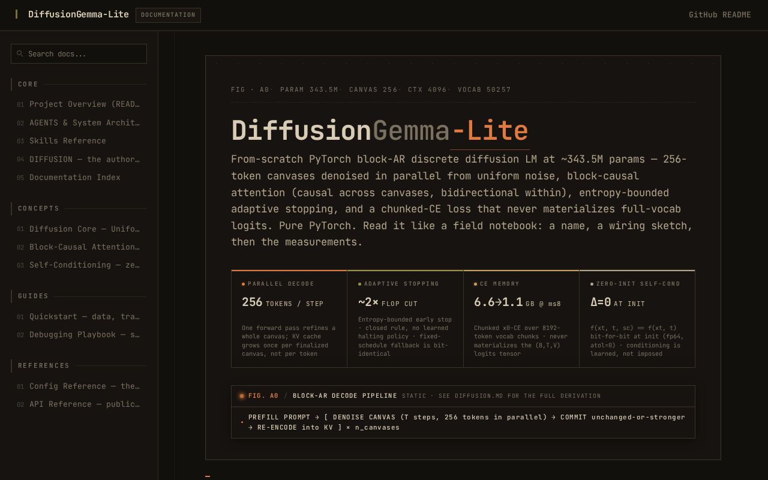Click the CONCEPTS section heading

coord(38,208)
